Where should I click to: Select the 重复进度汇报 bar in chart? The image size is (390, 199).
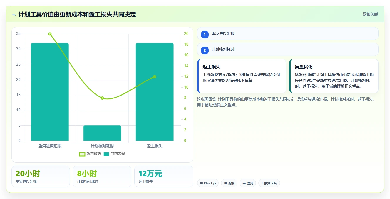[x=50, y=92]
